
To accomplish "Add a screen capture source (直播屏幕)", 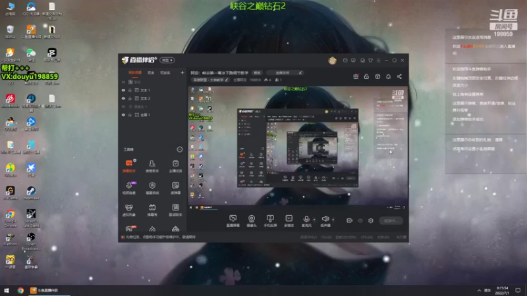I will click(233, 221).
